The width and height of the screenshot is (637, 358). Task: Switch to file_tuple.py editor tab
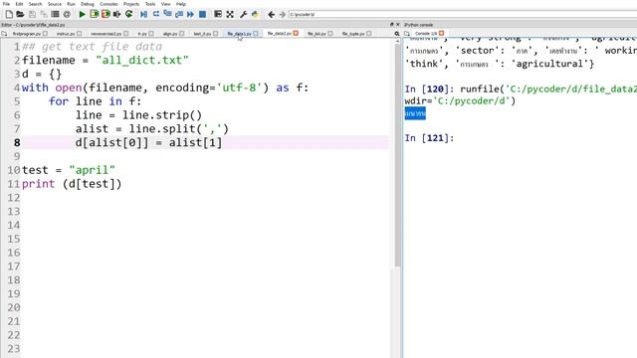pos(353,34)
